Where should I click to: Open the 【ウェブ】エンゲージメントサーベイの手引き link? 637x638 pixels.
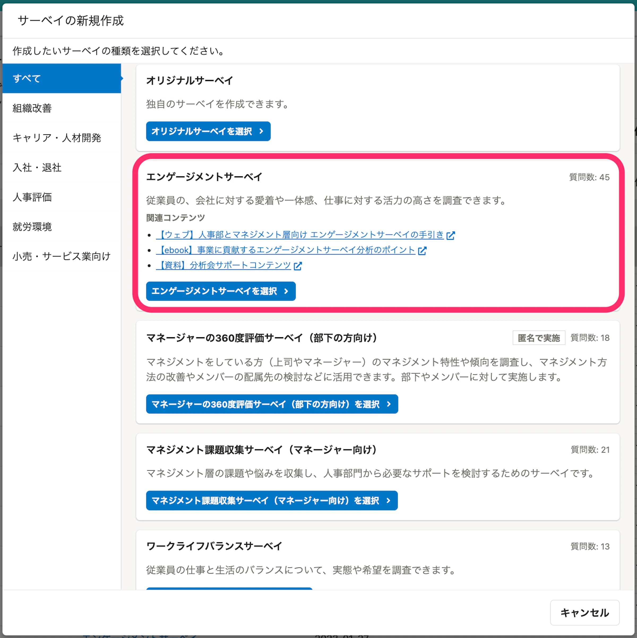[x=300, y=235]
